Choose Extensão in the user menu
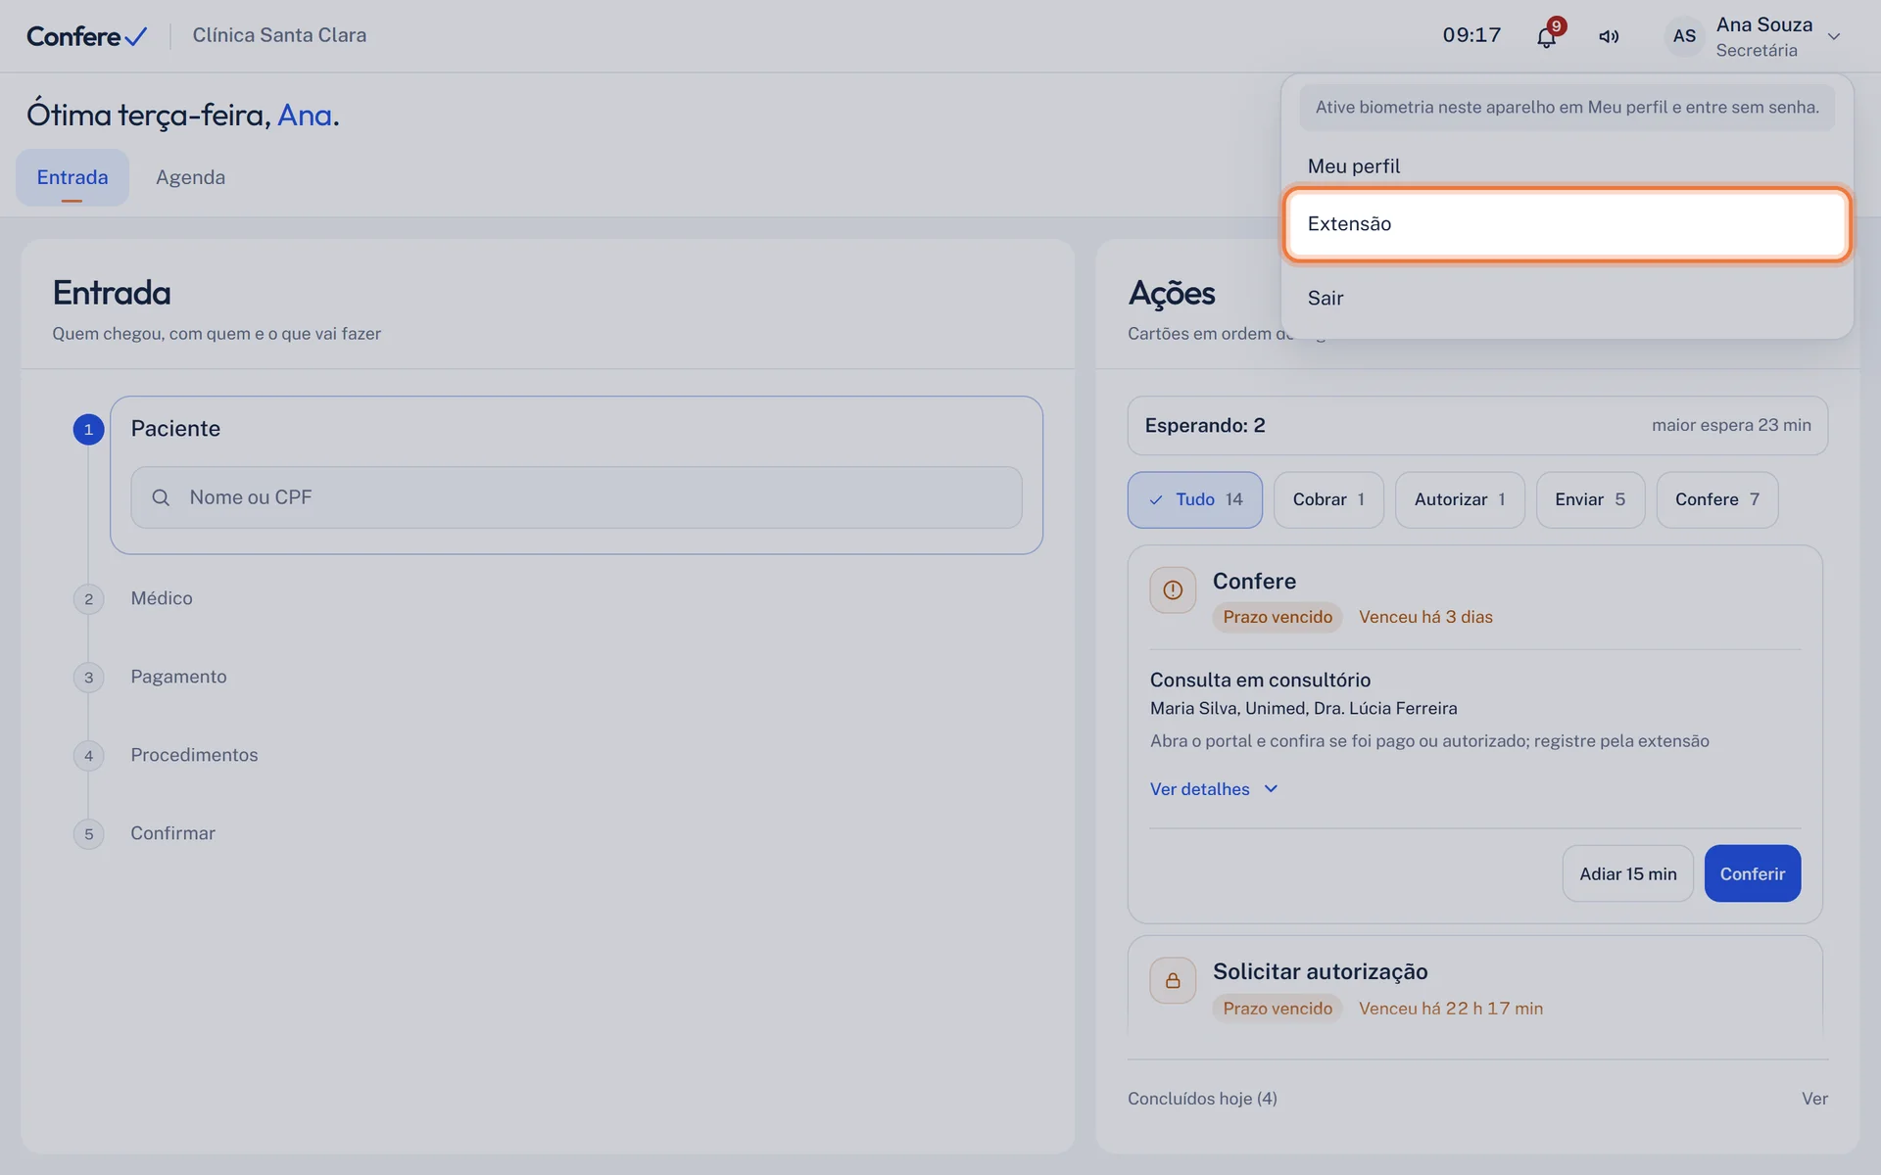Screen dimensions: 1881x1175 [1567, 224]
